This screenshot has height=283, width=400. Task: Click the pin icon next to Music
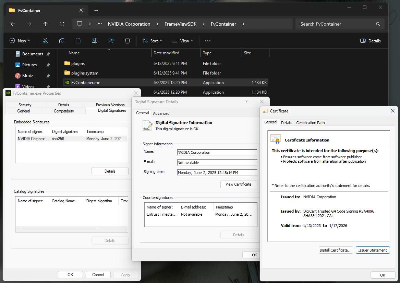[48, 76]
